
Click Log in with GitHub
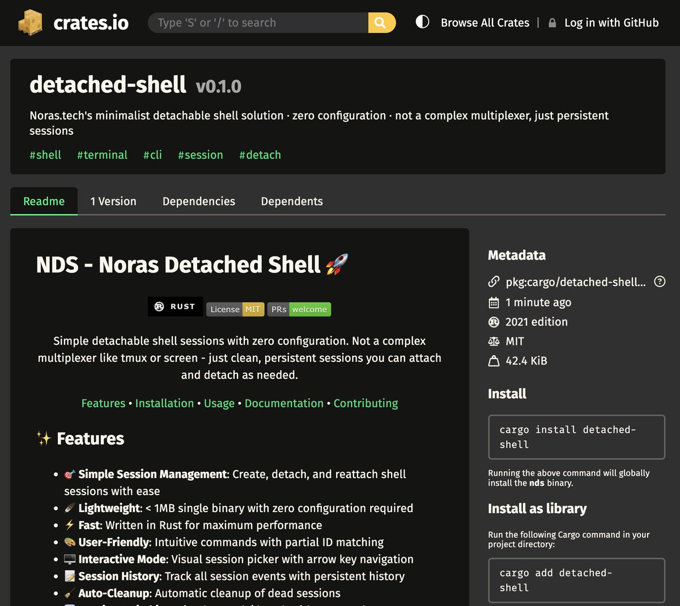(x=611, y=23)
